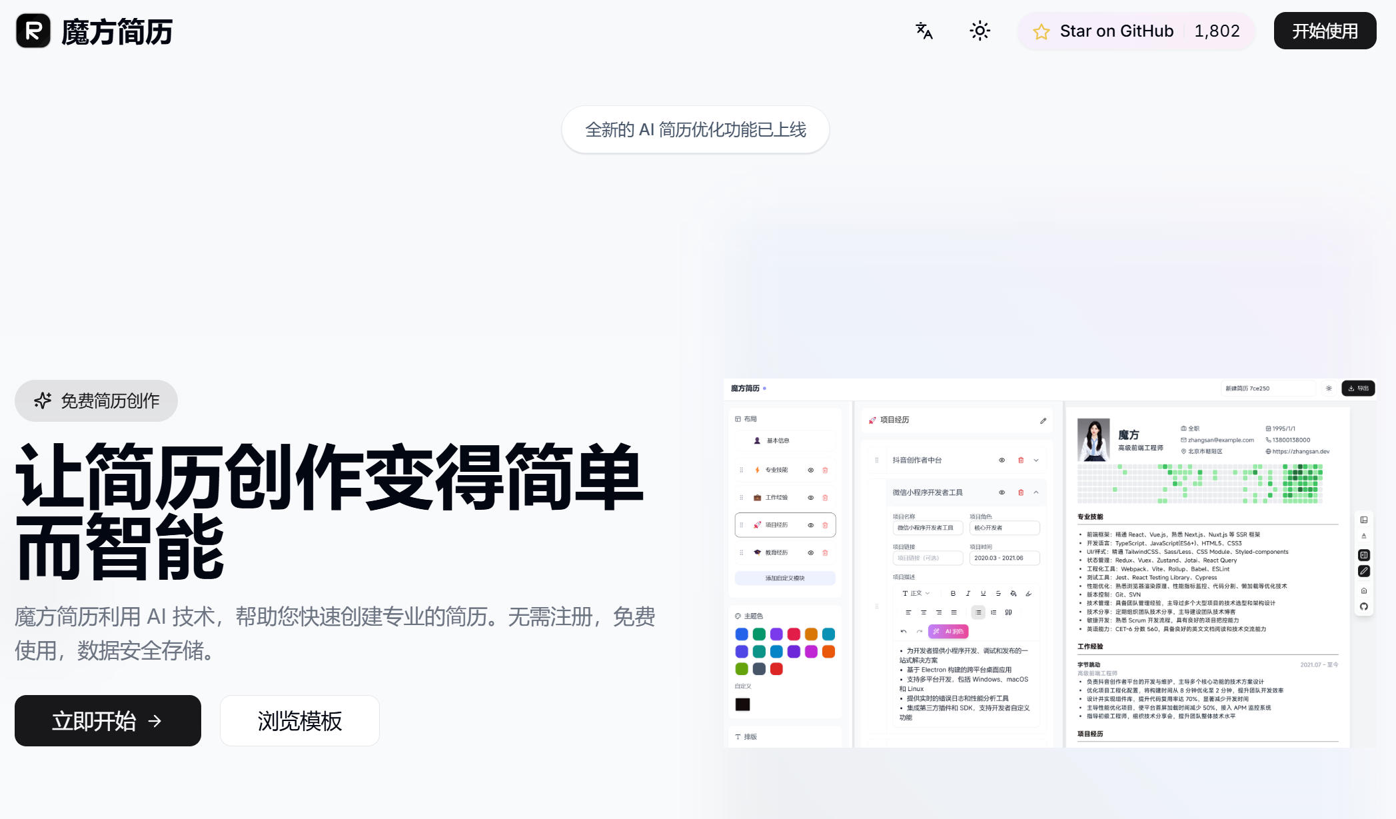1396x819 pixels.
Task: Hide the 教育经历 module with its eye toggle
Action: tap(811, 552)
